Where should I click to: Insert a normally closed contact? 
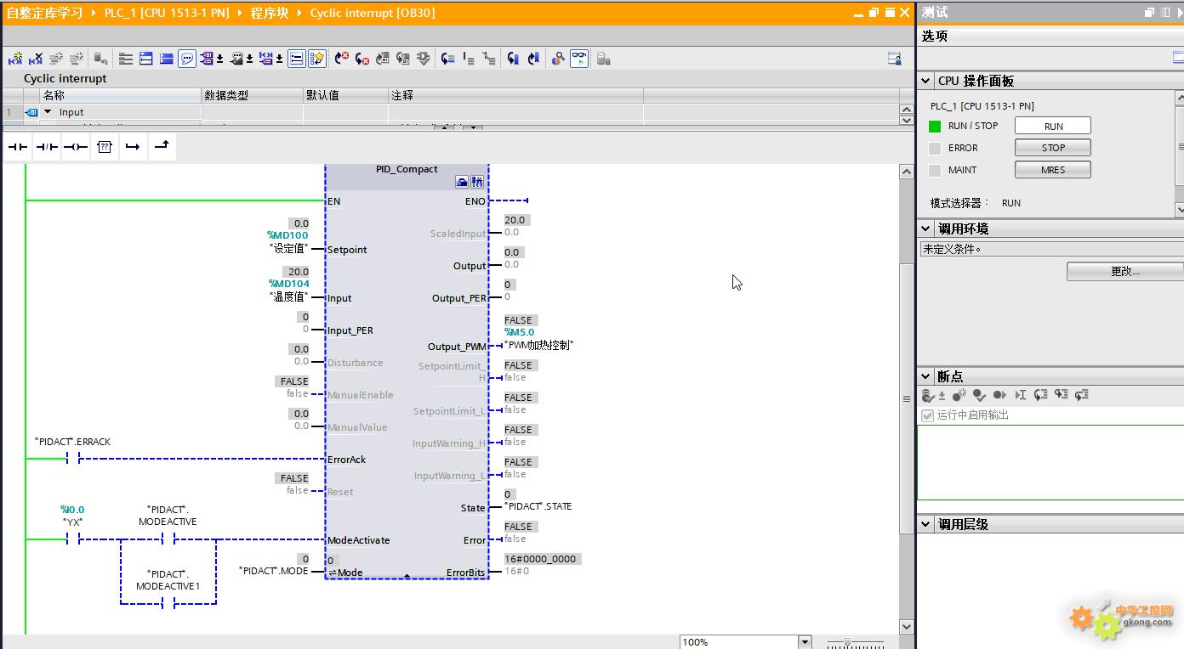pos(47,147)
